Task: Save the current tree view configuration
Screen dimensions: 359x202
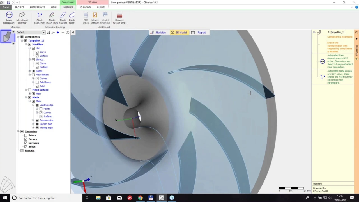Action: click(x=48, y=33)
